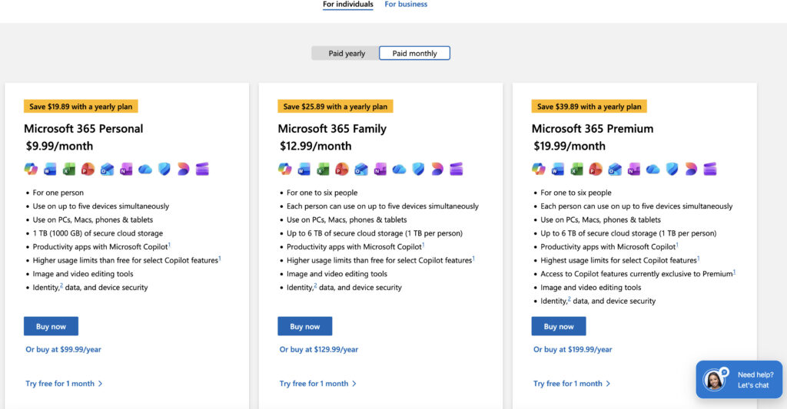Click the Excel icon in the Family plan
The height and width of the screenshot is (409, 787).
tap(323, 169)
